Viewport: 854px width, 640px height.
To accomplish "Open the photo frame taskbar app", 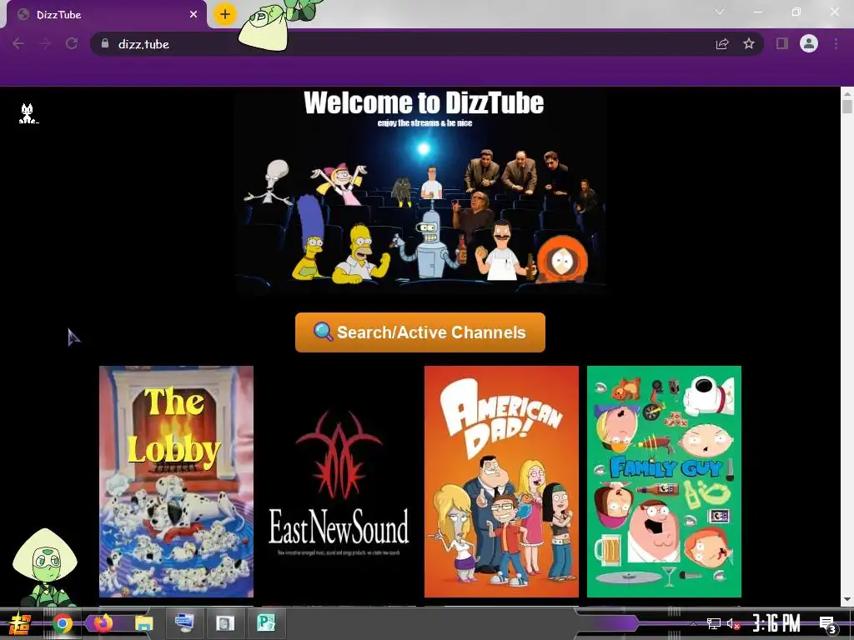I will (225, 623).
